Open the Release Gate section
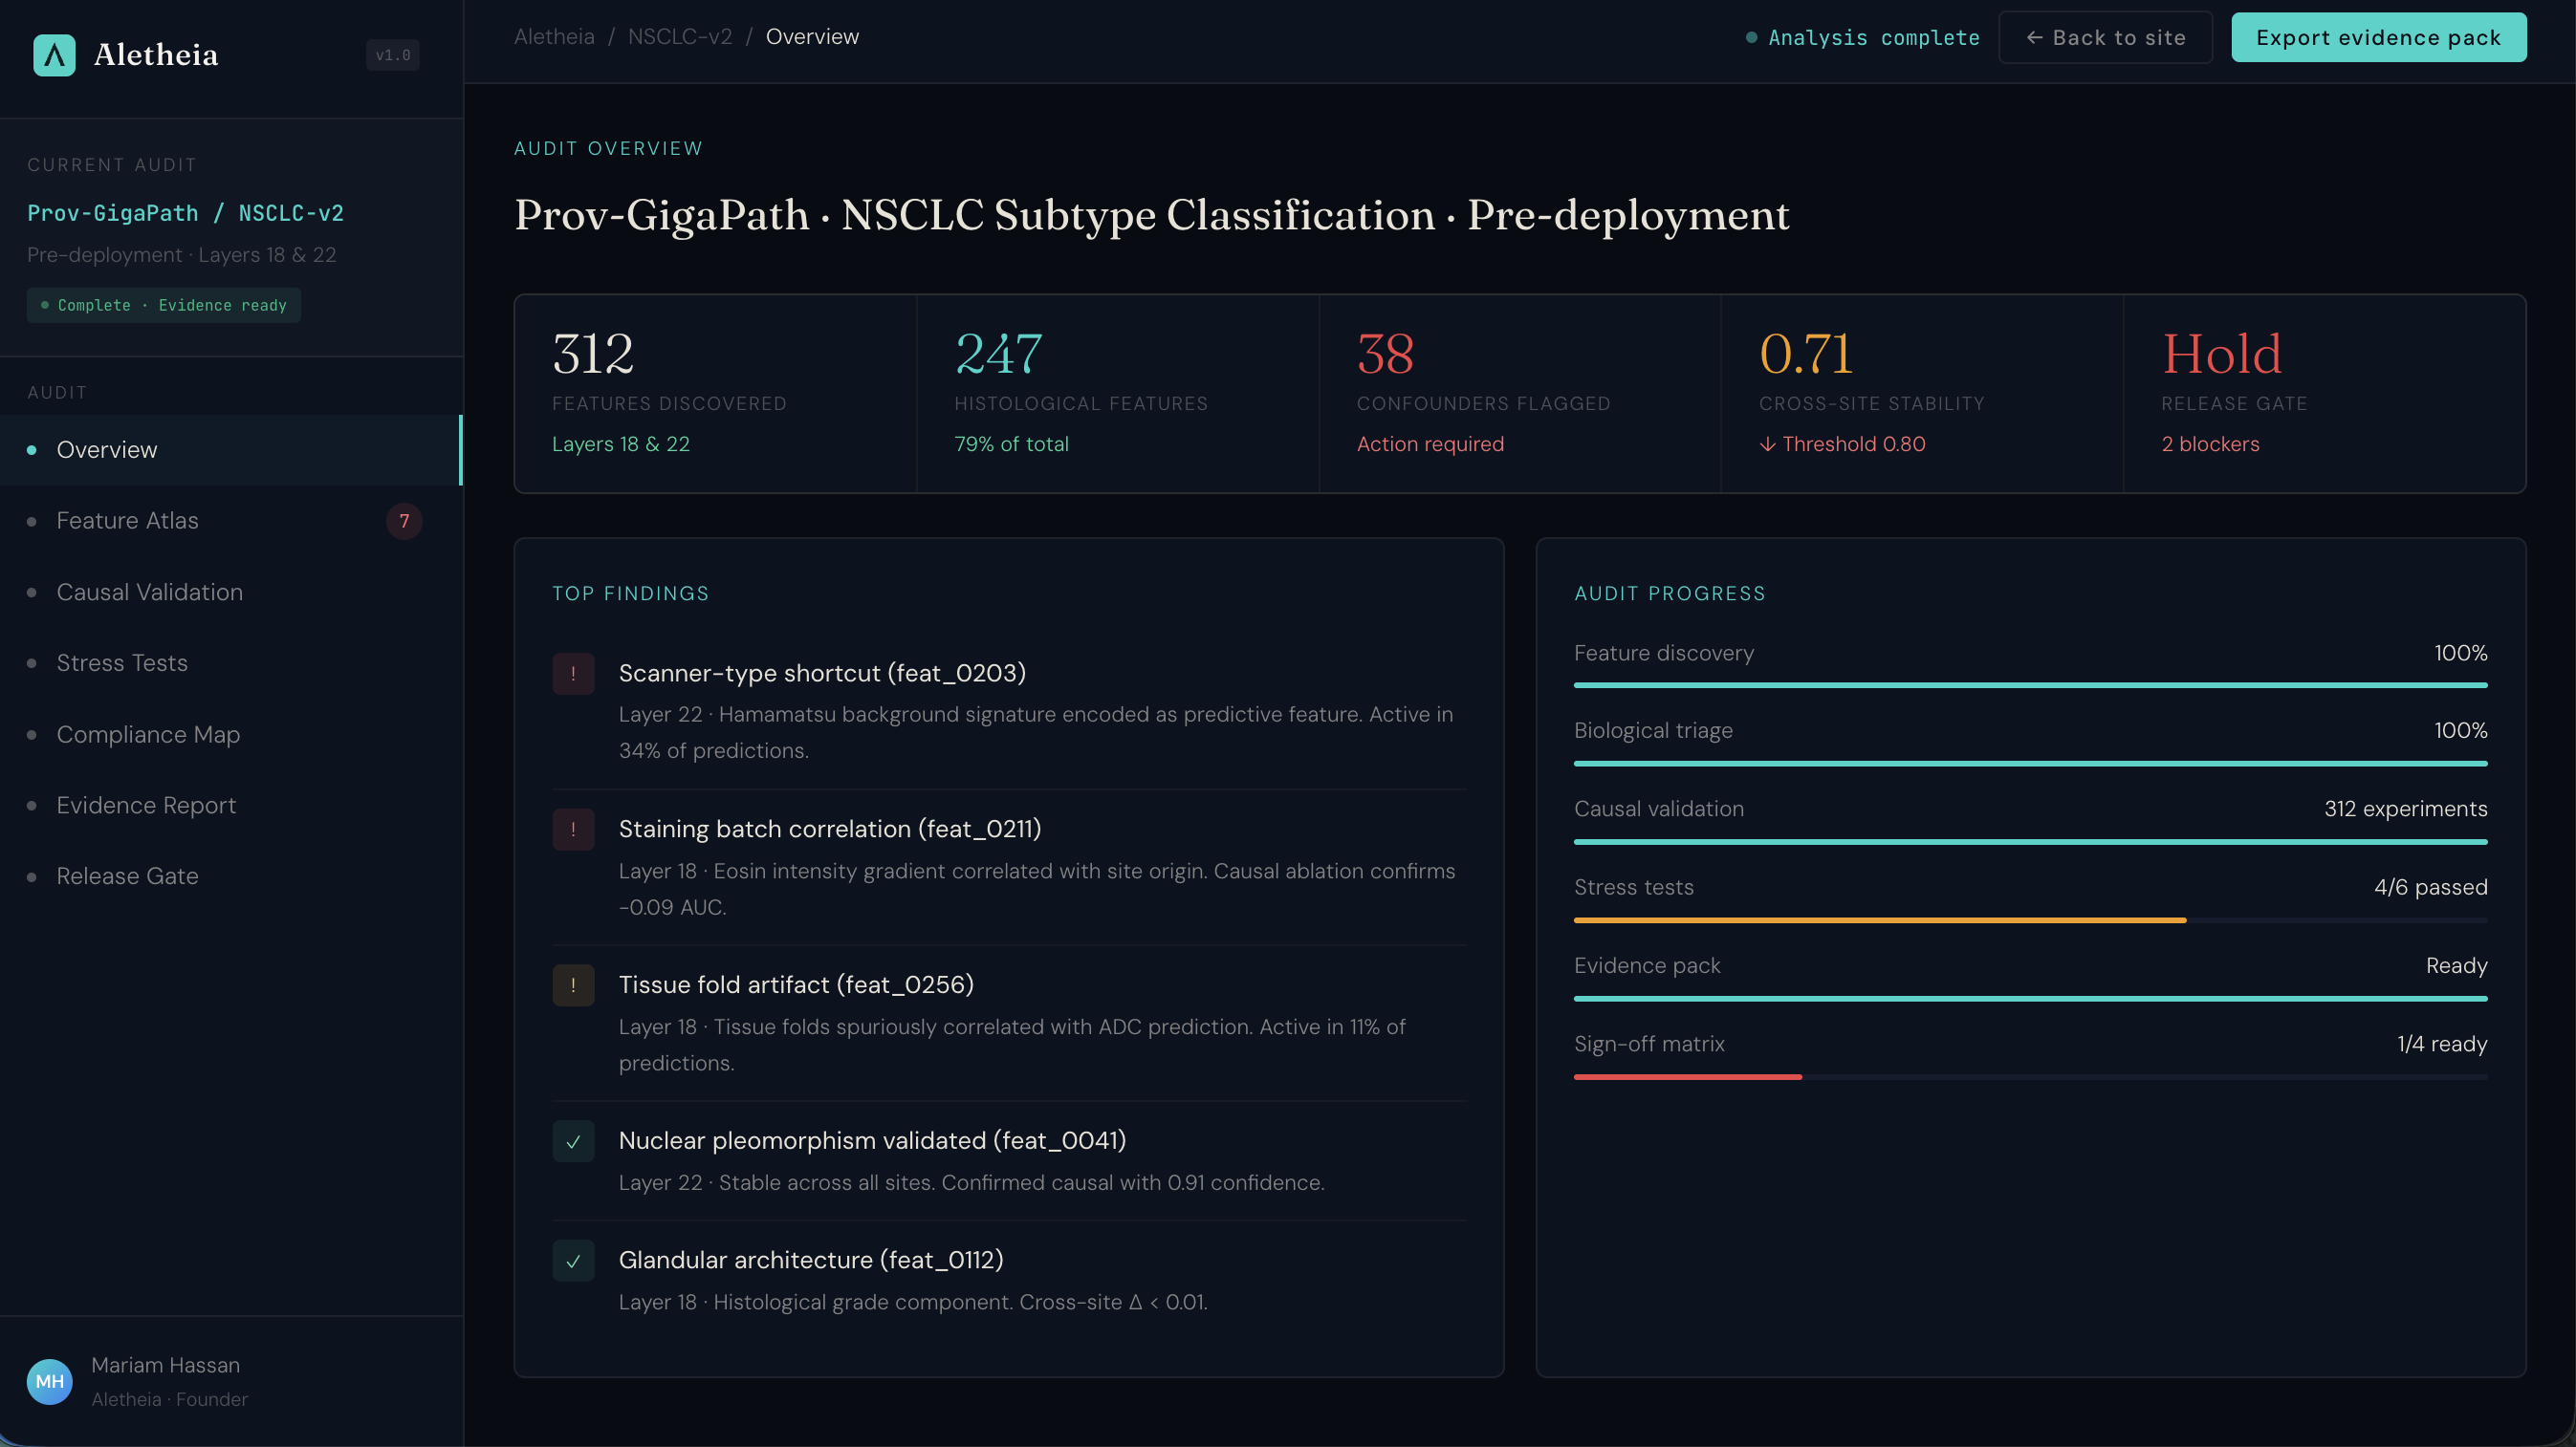This screenshot has width=2576, height=1447. 127,875
